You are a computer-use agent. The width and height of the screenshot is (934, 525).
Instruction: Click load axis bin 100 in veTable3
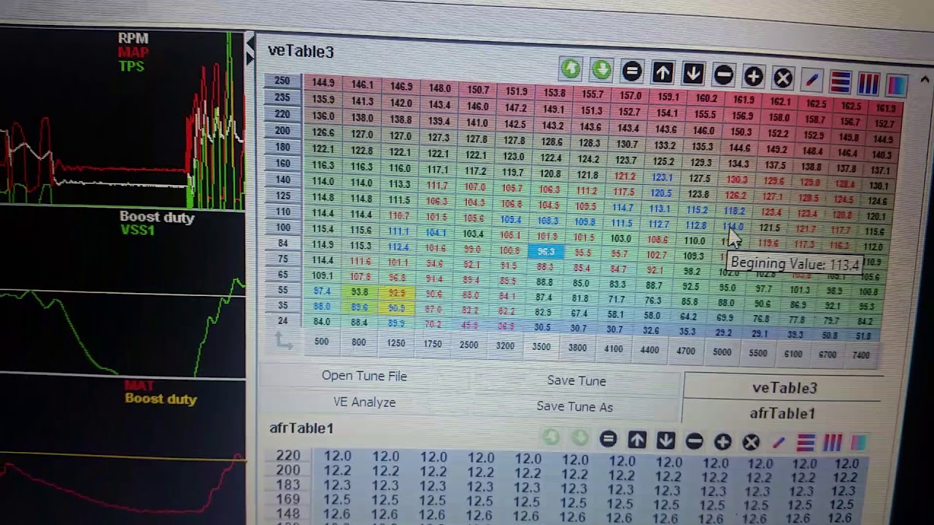coord(282,227)
